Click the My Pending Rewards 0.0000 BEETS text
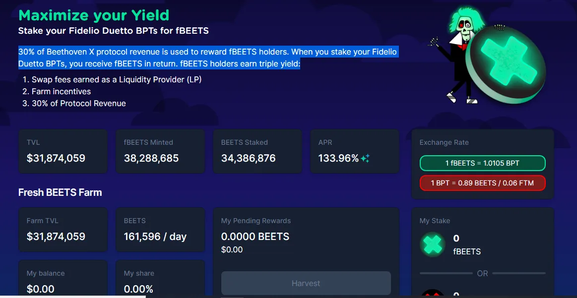This screenshot has width=577, height=298. coord(256,237)
